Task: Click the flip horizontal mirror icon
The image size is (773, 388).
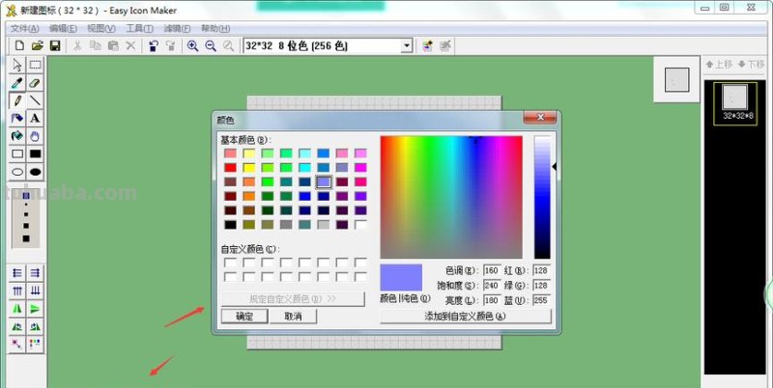Action: coord(17,309)
